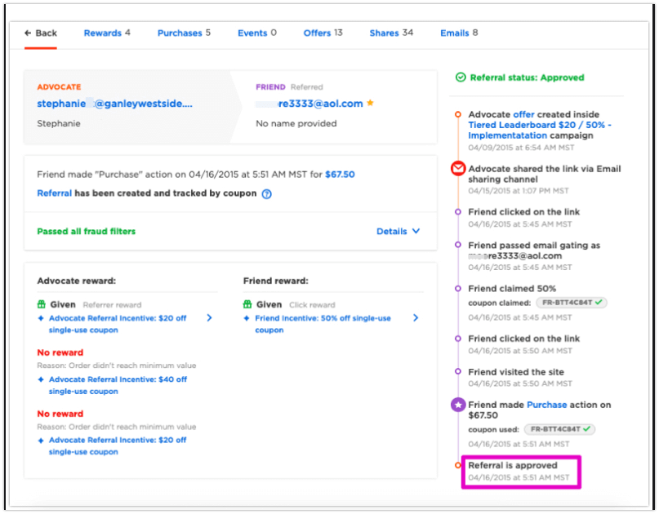Click the help question mark icon beside coupon
This screenshot has width=659, height=514.
266,194
